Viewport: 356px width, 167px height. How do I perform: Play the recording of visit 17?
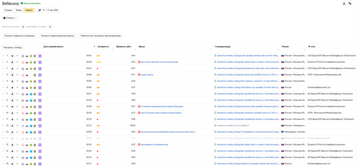pyautogui.click(x=12, y=157)
